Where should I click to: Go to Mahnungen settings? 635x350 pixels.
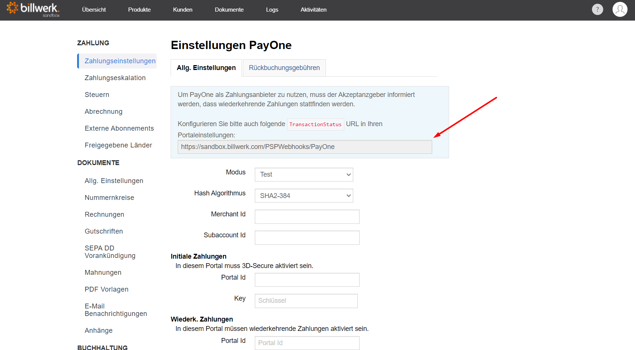[x=103, y=273]
